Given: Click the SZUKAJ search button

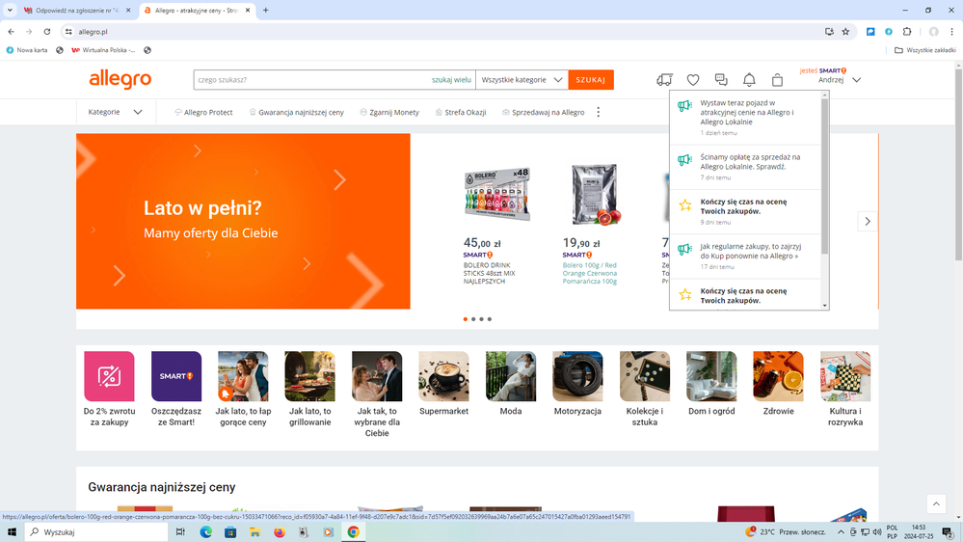Looking at the screenshot, I should (x=591, y=80).
